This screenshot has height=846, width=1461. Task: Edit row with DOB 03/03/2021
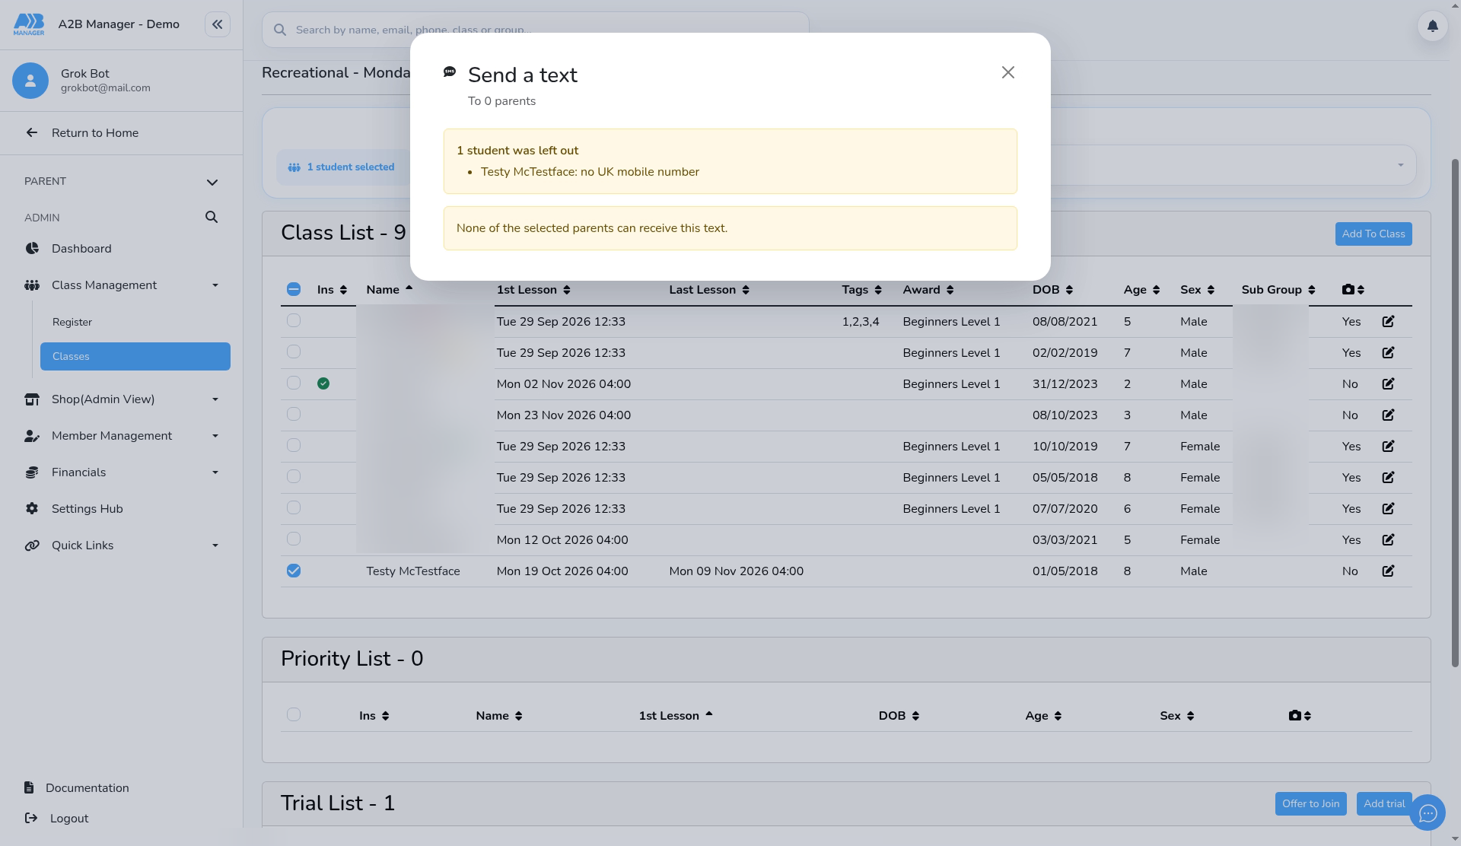(1388, 540)
